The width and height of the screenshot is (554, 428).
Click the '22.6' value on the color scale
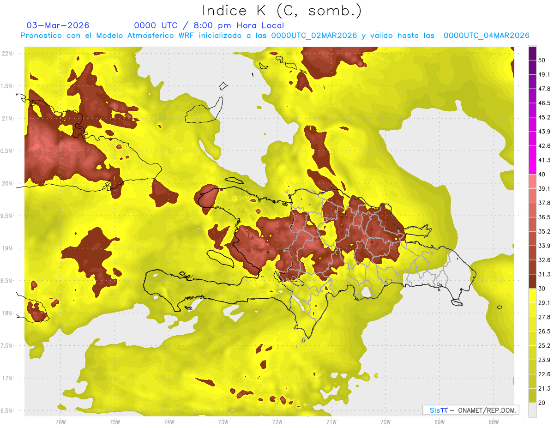click(x=544, y=374)
